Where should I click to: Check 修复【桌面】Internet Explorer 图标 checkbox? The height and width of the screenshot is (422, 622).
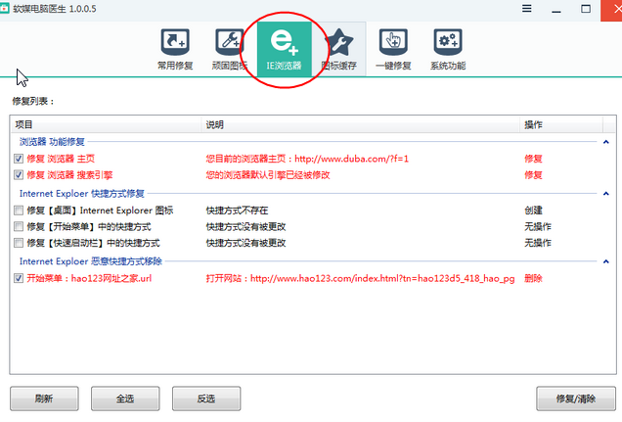(19, 210)
